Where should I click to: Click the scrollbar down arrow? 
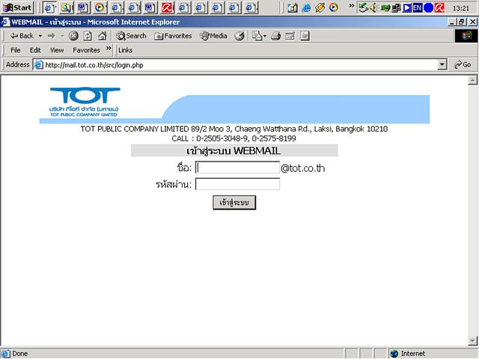point(472,340)
